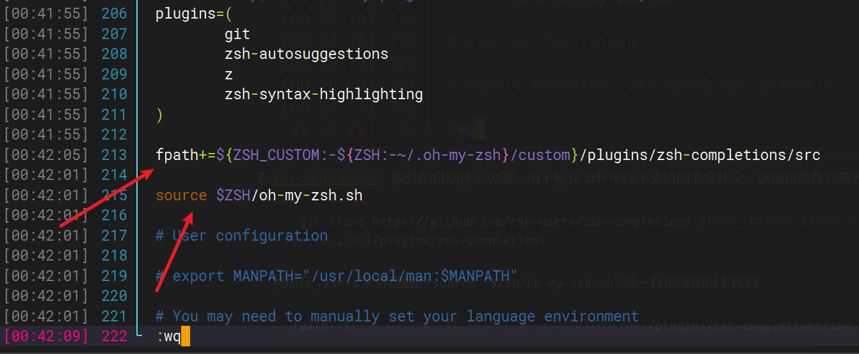859x354 pixels.
Task: Click the pink [00:42:09] timestamp
Action: [45, 336]
